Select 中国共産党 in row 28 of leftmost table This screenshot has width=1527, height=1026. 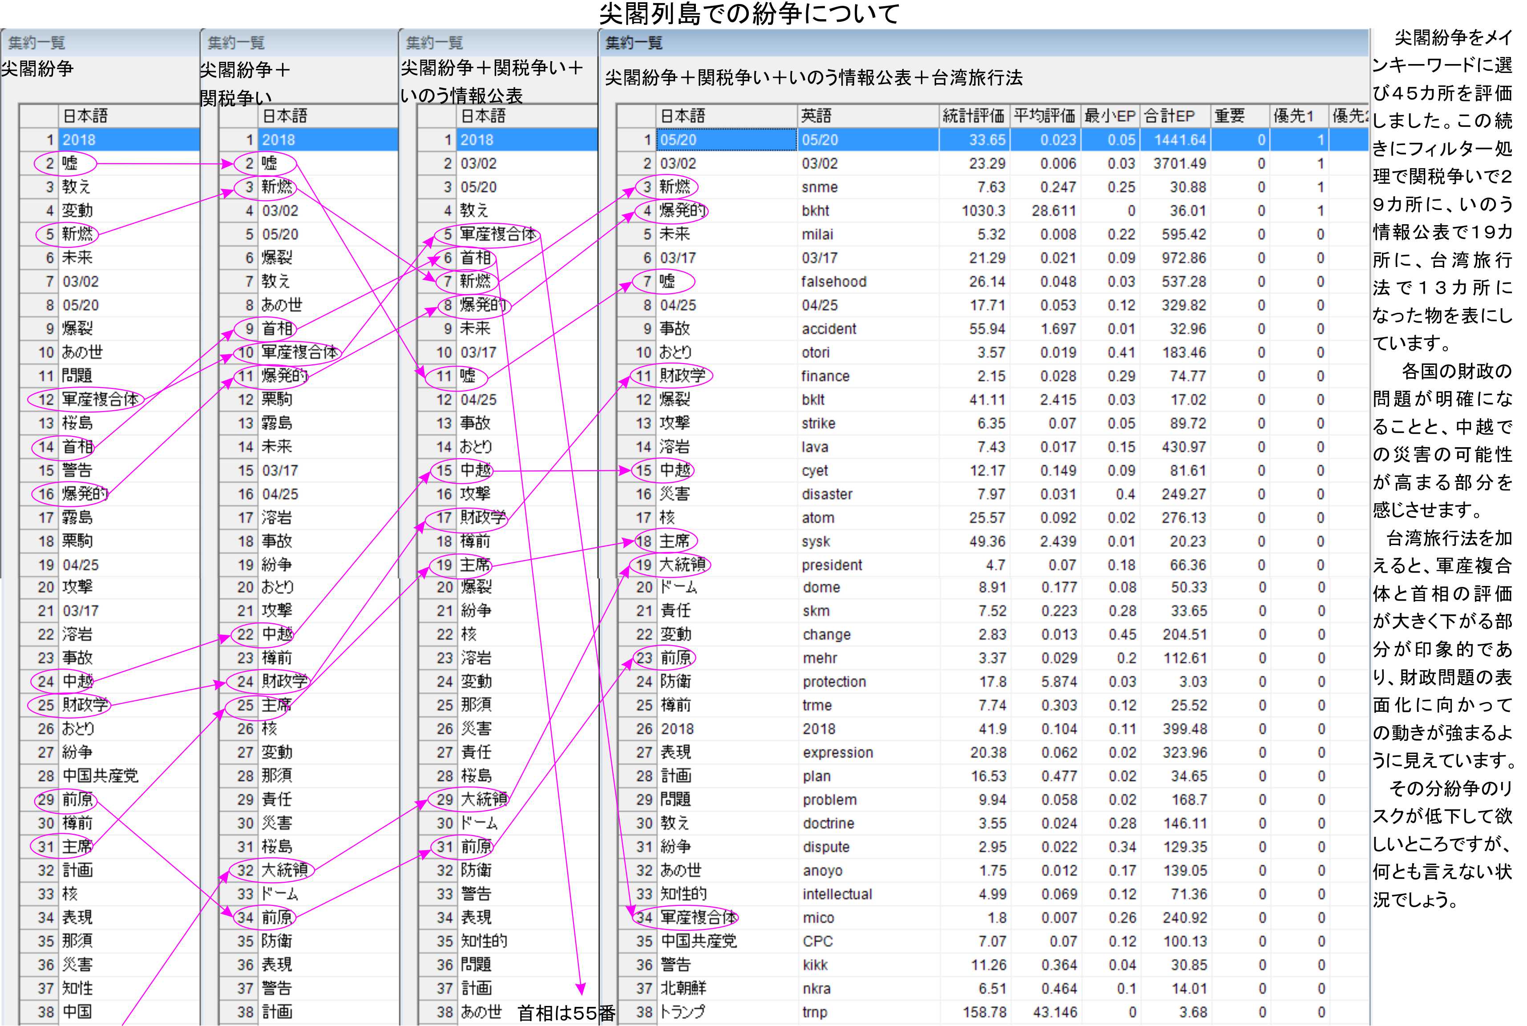coord(100,776)
